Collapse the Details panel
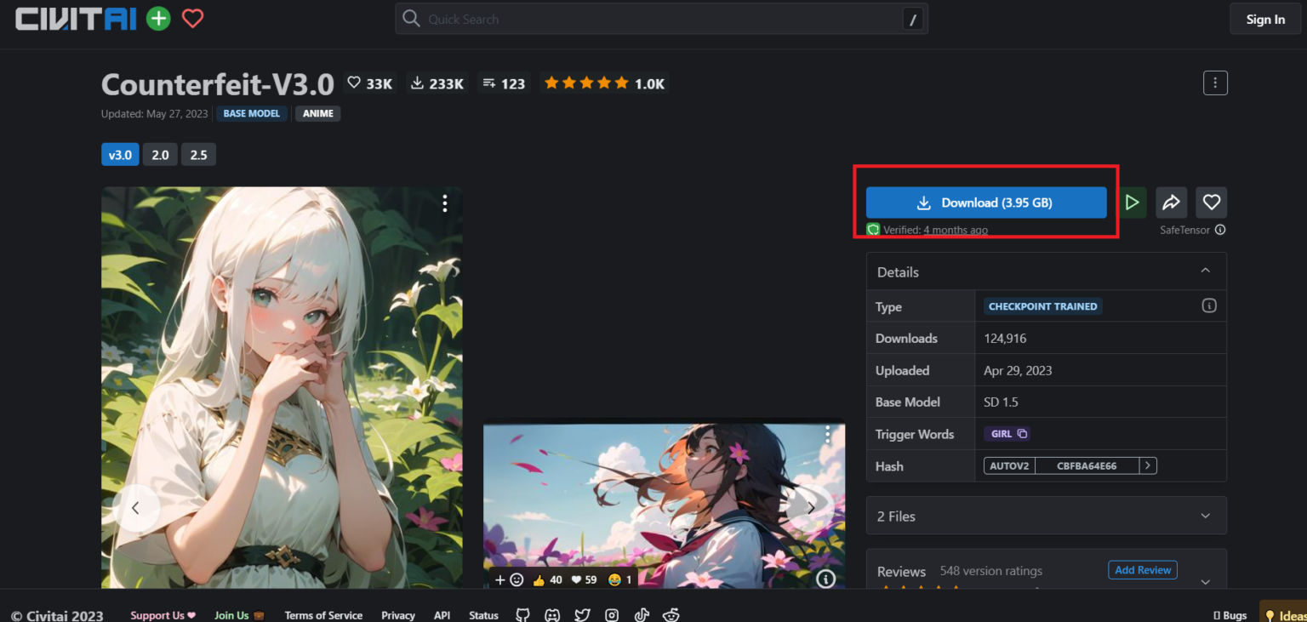The image size is (1307, 622). [x=1205, y=271]
